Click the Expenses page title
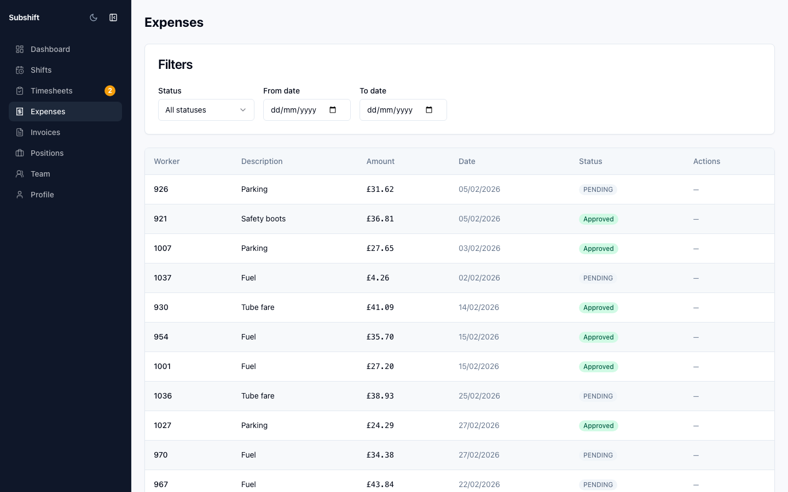788x492 pixels. [174, 22]
